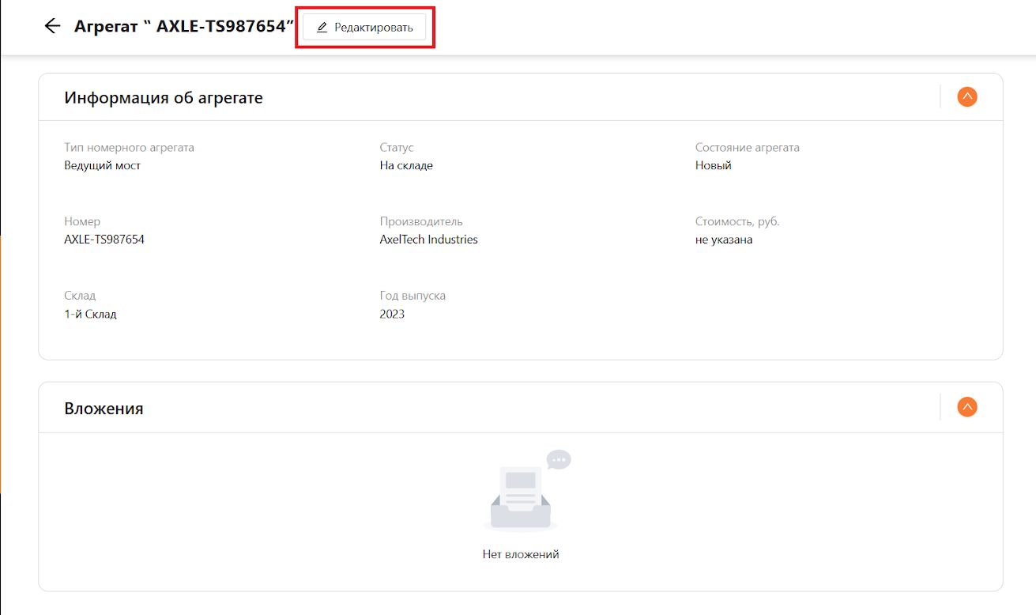This screenshot has height=615, width=1036.
Task: Collapse the Вложения section
Action: point(967,407)
